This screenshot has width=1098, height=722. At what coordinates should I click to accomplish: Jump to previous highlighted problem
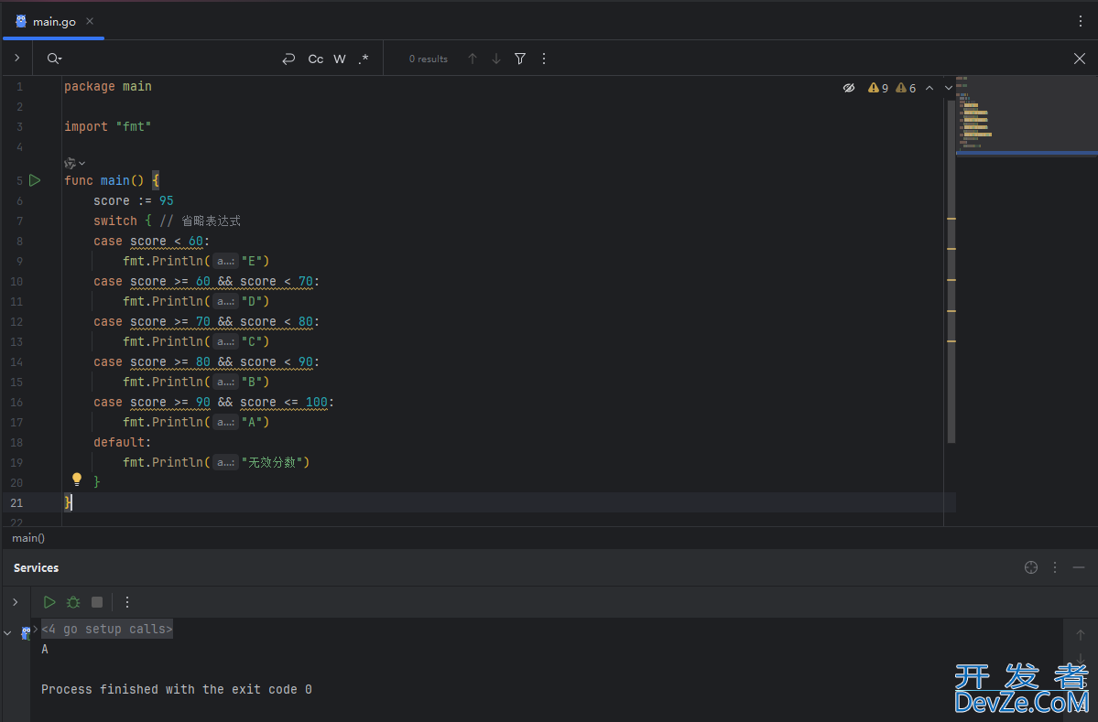pyautogui.click(x=929, y=88)
